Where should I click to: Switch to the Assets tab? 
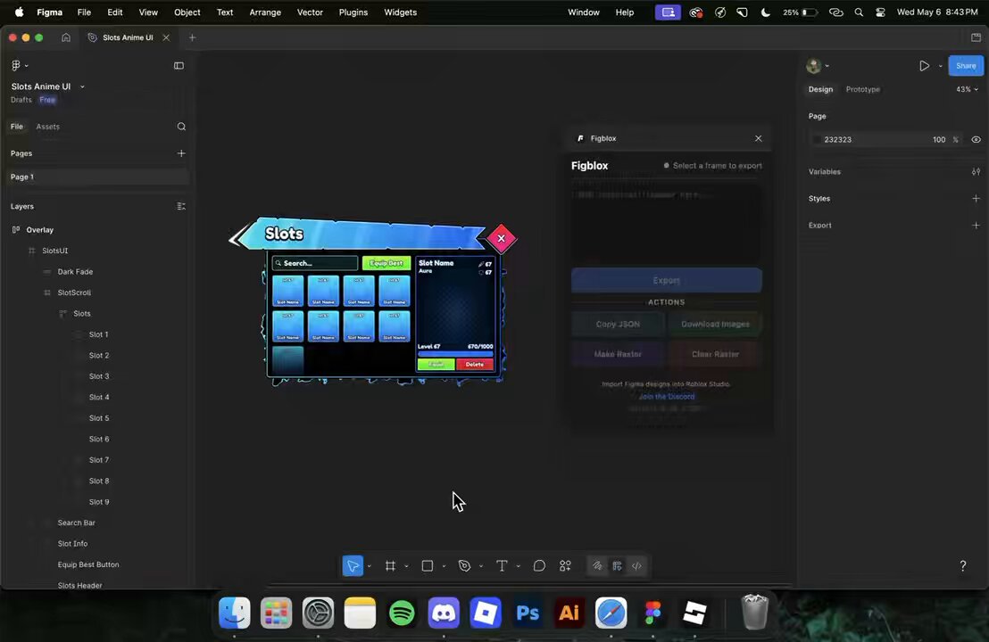(48, 127)
